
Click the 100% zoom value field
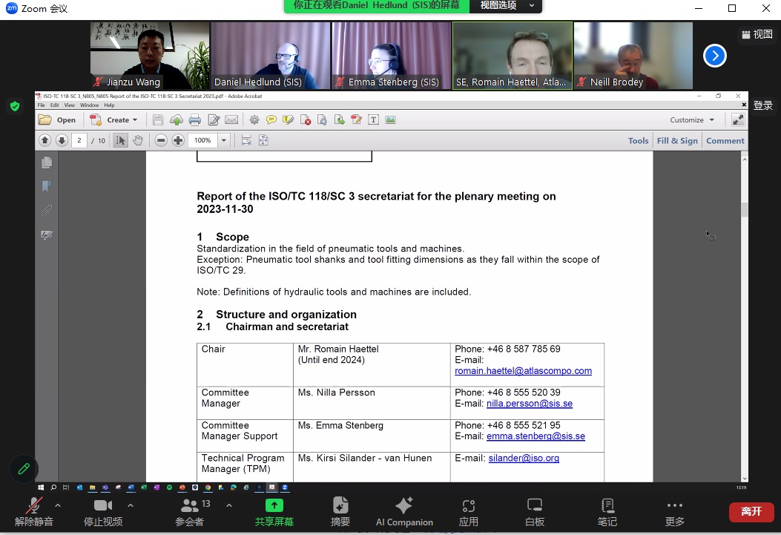pos(202,140)
